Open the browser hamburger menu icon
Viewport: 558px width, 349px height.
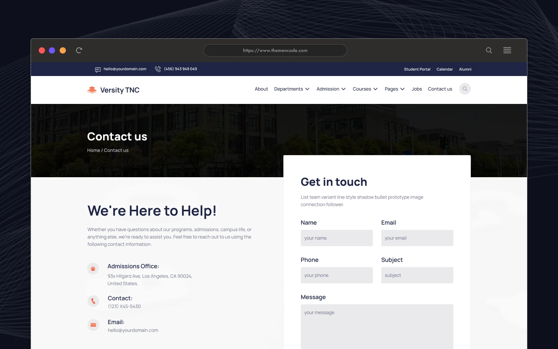tap(507, 50)
